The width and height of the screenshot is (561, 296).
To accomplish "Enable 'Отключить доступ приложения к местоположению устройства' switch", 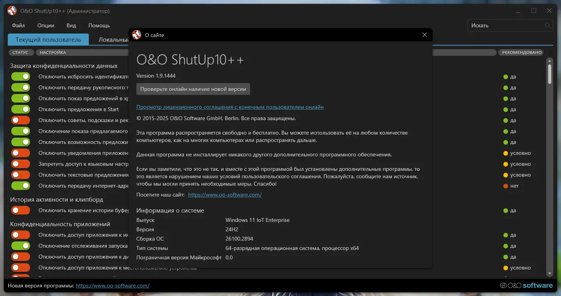I will click(x=21, y=268).
